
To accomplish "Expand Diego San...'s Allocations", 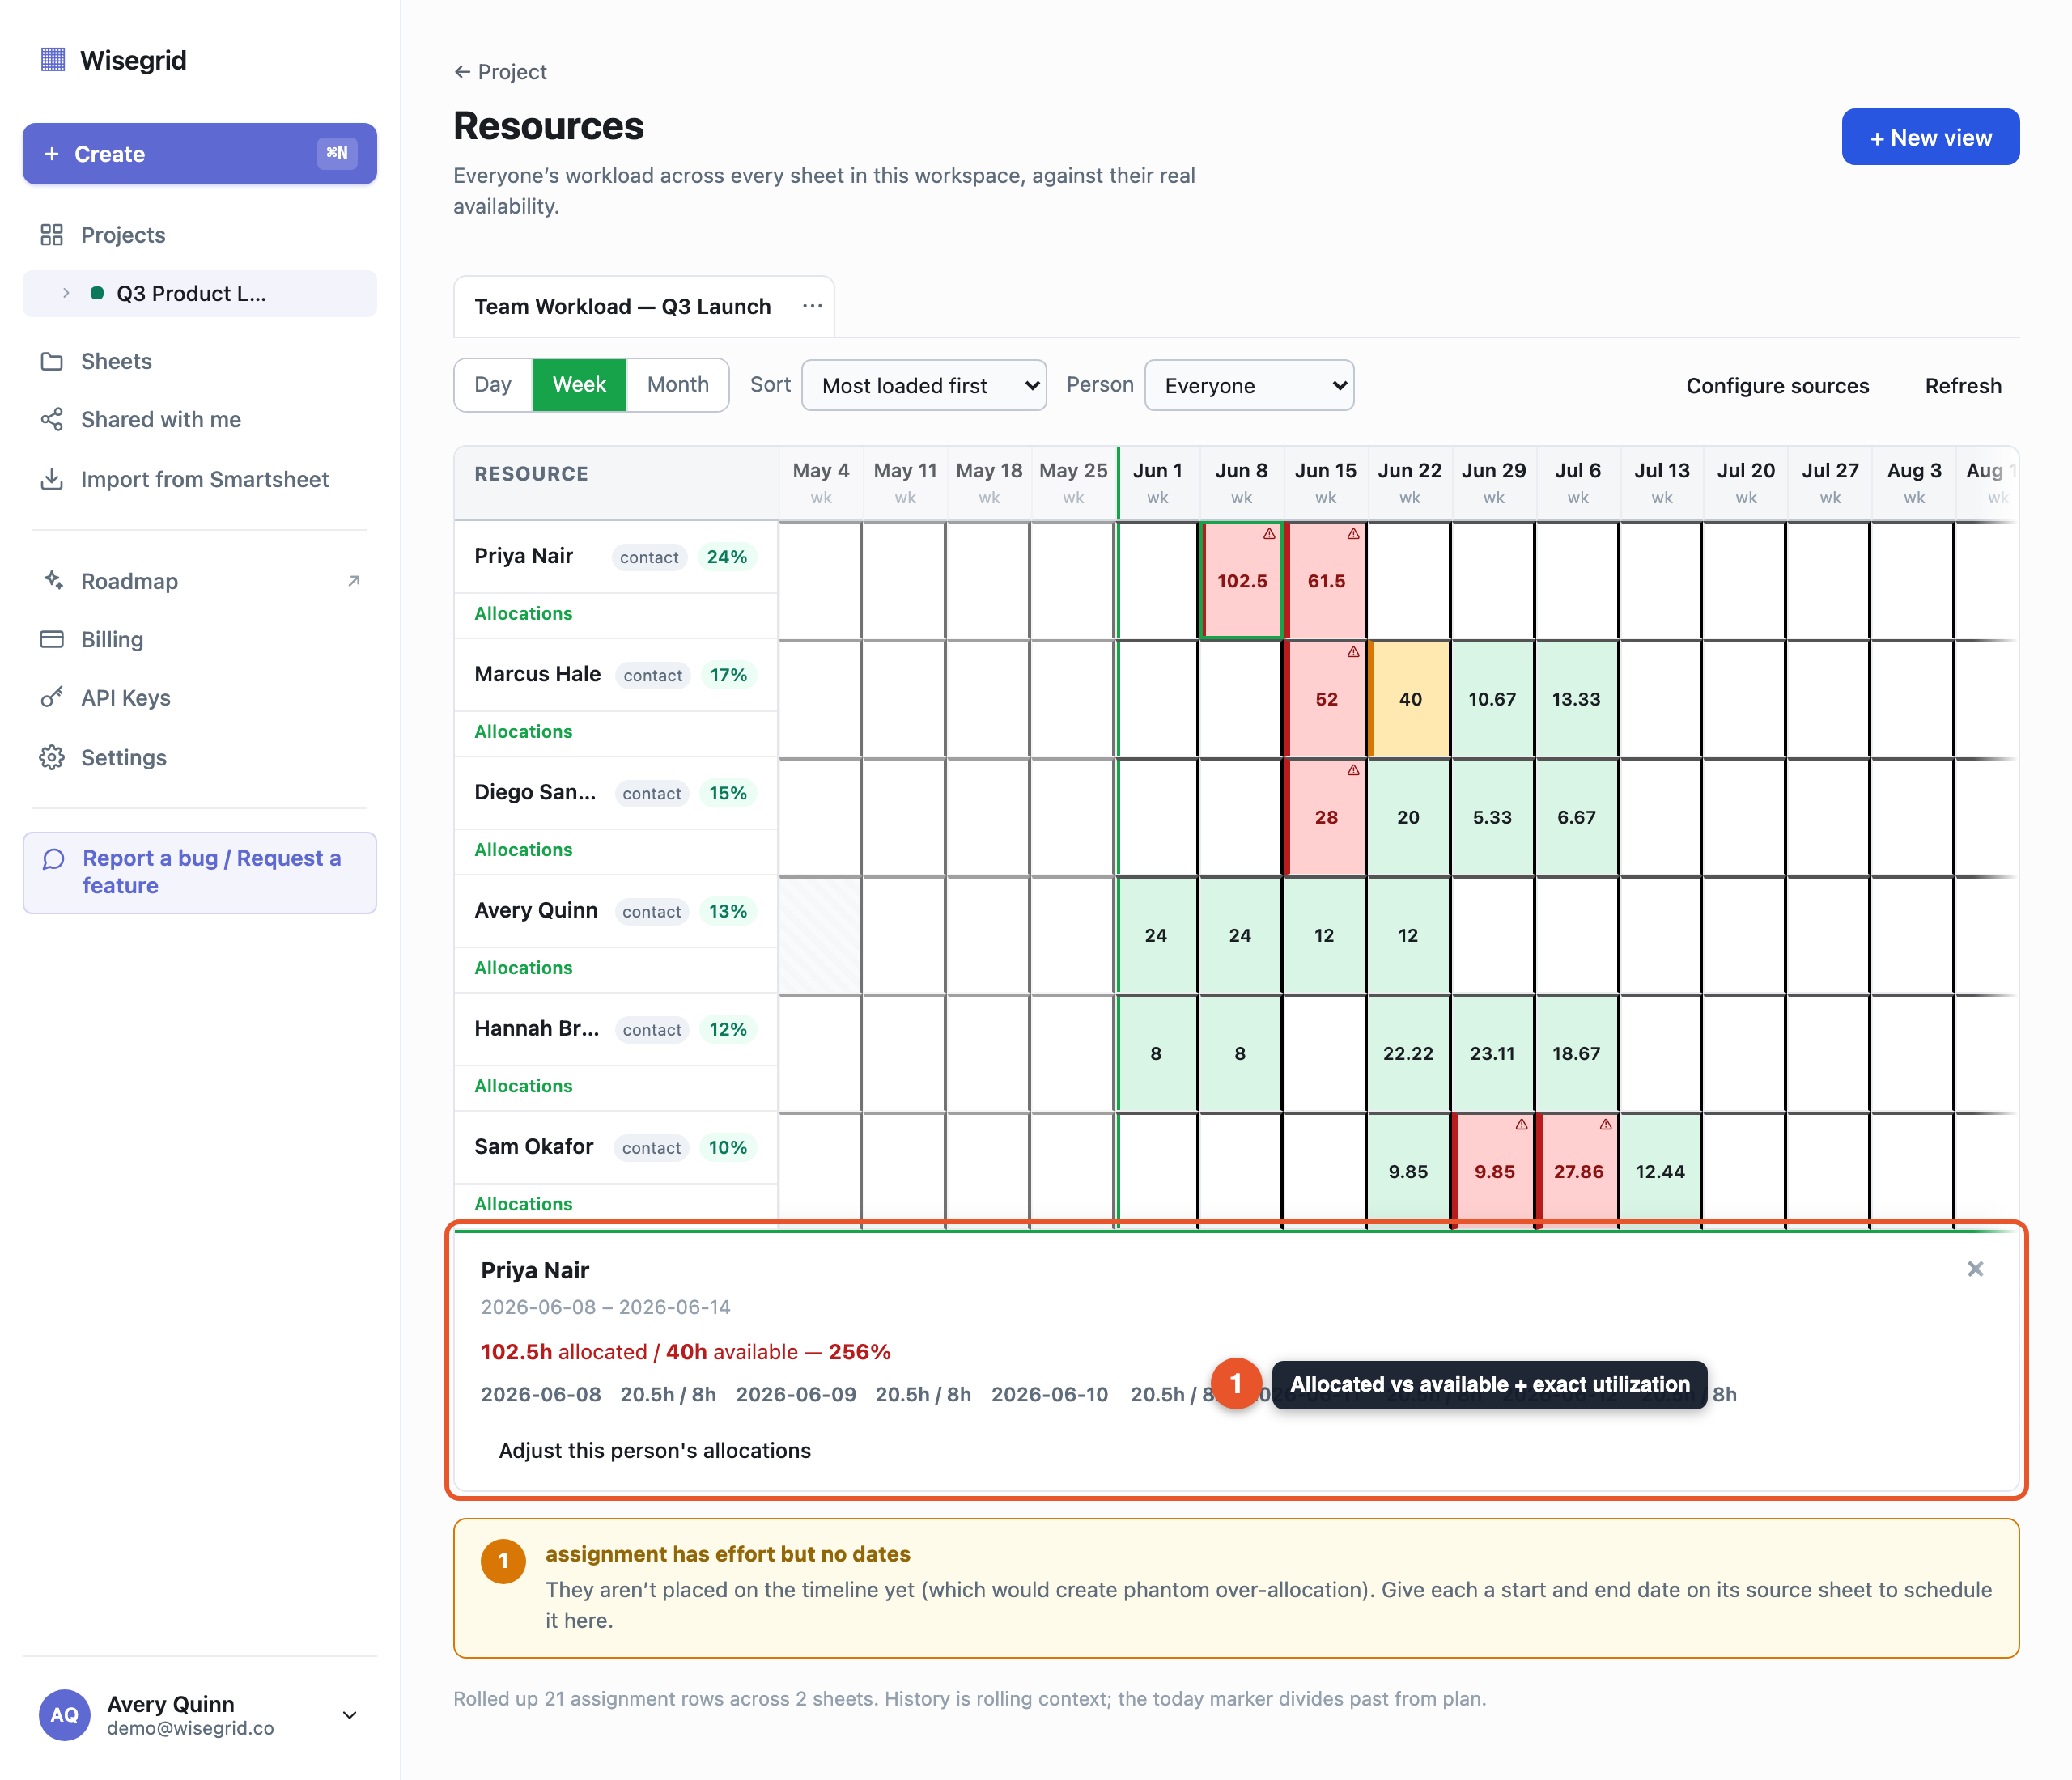I will coord(523,850).
